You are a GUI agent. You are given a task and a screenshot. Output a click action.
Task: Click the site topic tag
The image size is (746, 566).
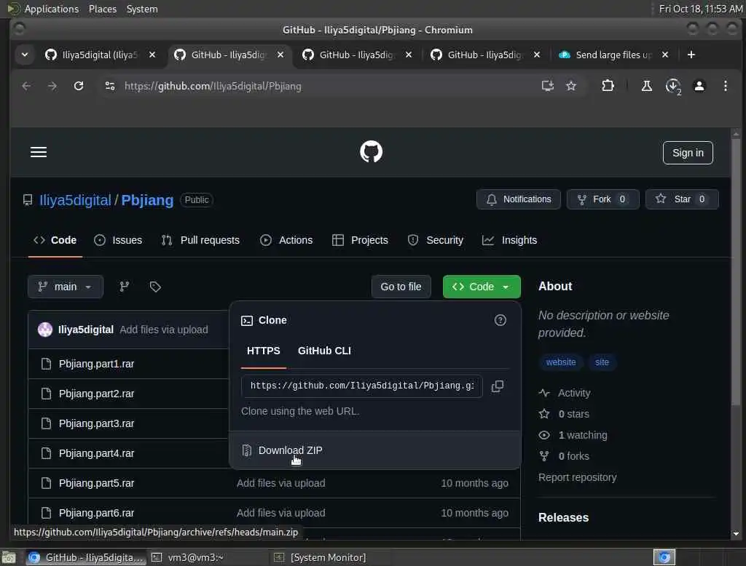602,362
